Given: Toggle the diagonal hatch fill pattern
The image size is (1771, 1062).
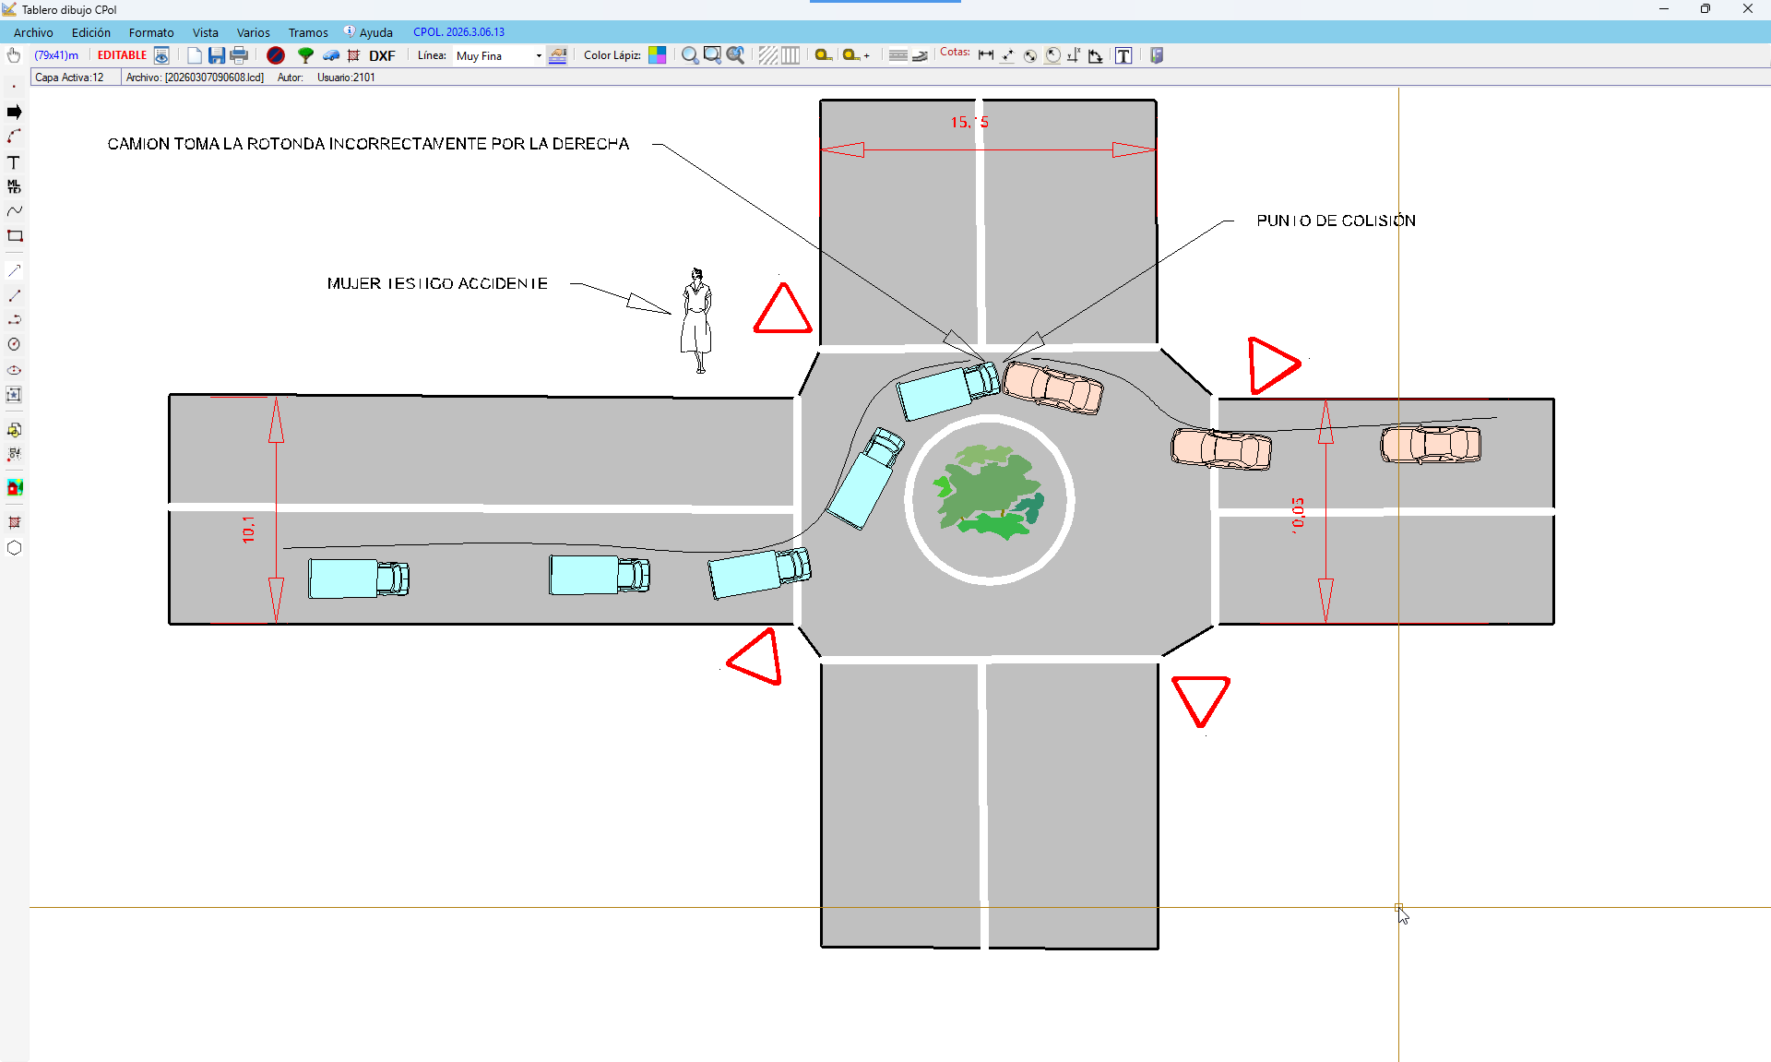Looking at the screenshot, I should [x=767, y=55].
